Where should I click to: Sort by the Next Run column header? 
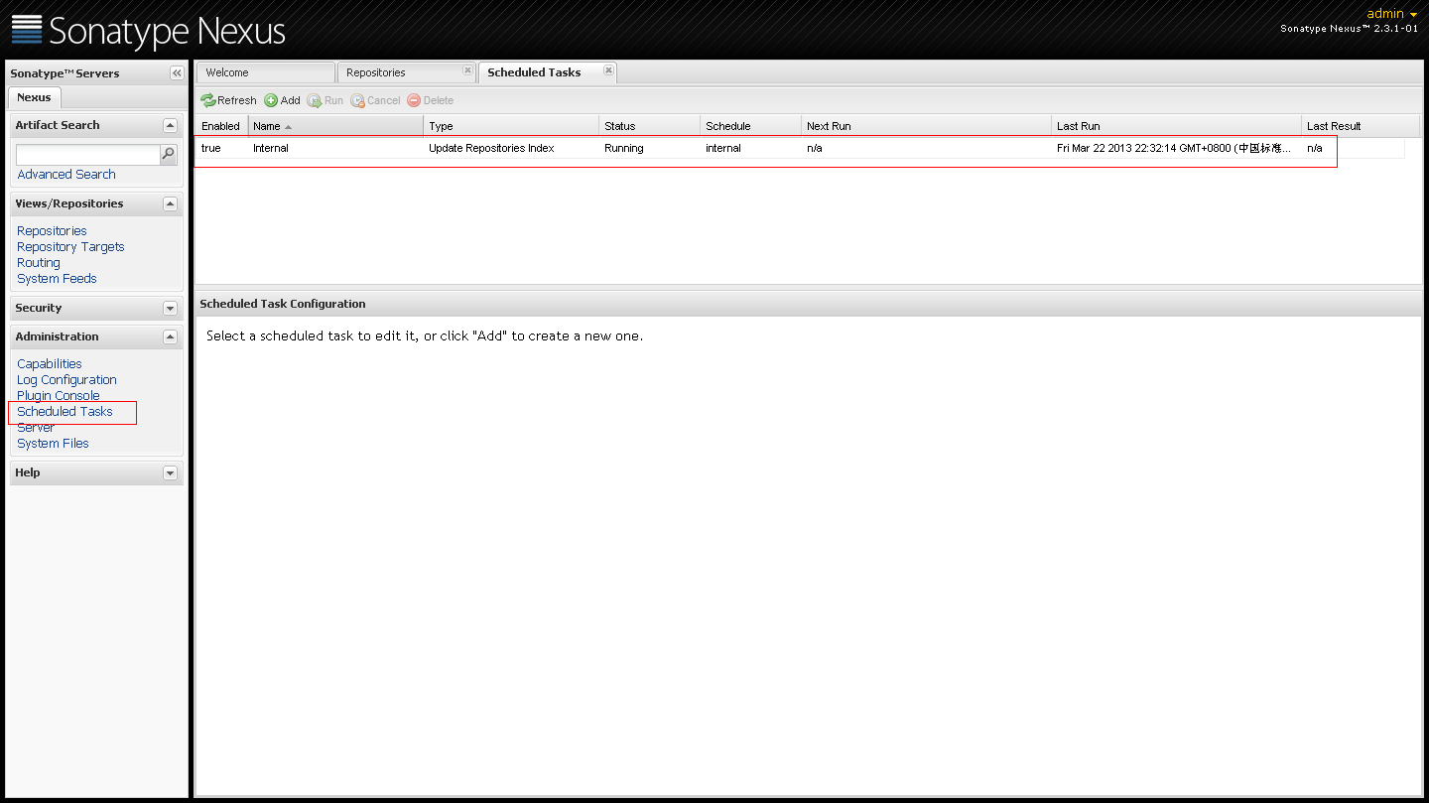coord(927,126)
